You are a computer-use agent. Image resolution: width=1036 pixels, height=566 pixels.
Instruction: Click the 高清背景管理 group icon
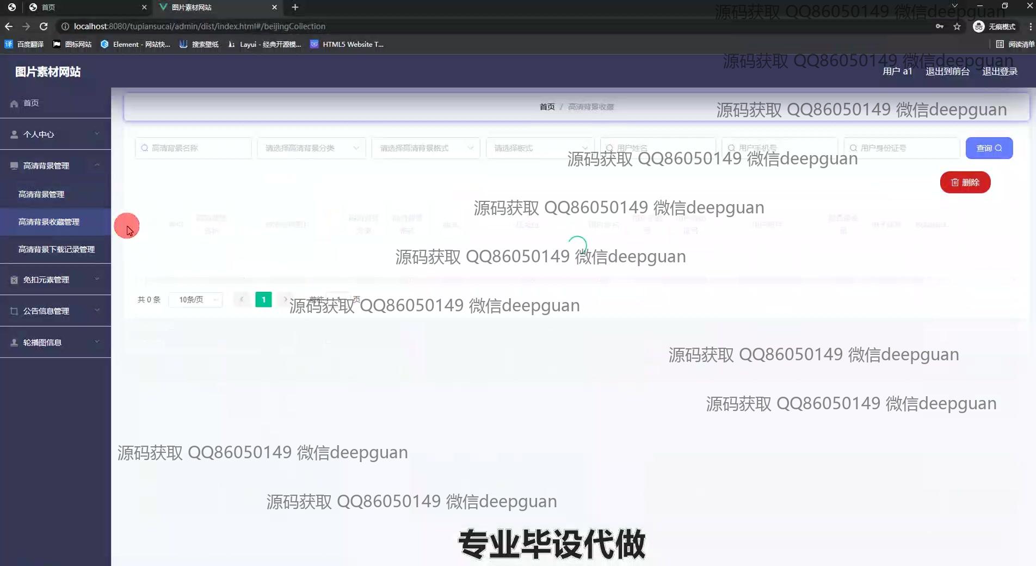click(14, 165)
